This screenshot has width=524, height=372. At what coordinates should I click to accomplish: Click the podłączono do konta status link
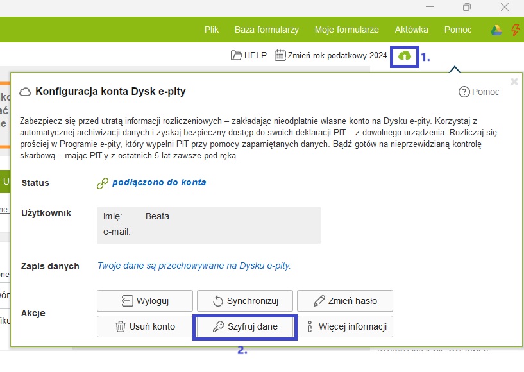click(x=158, y=182)
